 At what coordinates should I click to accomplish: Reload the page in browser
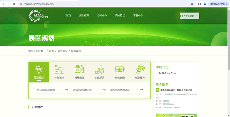pyautogui.click(x=14, y=4)
